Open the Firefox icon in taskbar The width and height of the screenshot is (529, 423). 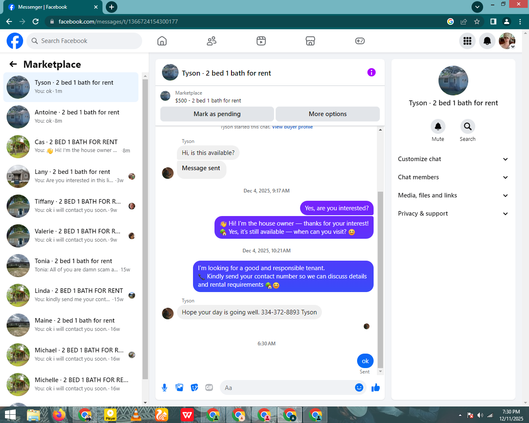(x=59, y=415)
